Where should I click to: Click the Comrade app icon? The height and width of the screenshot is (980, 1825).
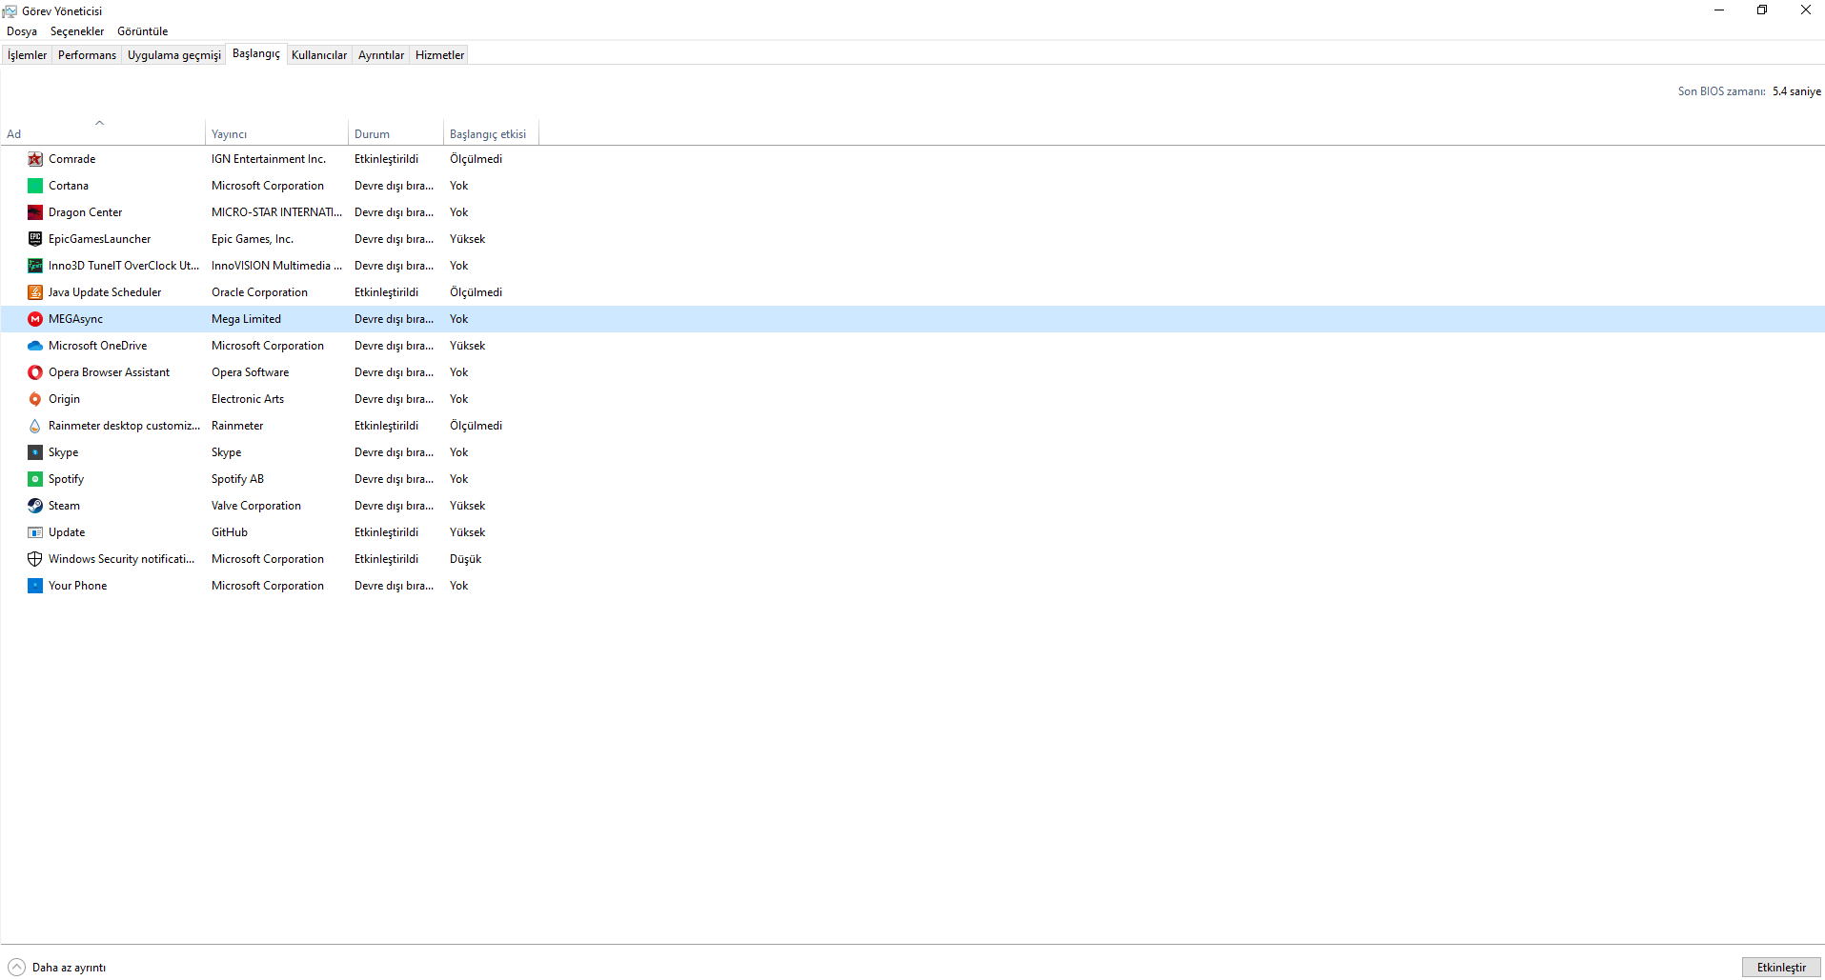(35, 159)
